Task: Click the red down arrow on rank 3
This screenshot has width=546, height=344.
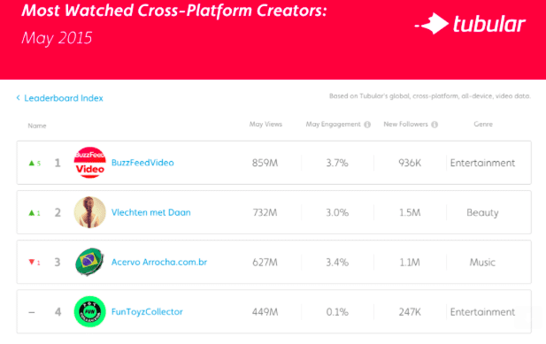Action: click(31, 262)
